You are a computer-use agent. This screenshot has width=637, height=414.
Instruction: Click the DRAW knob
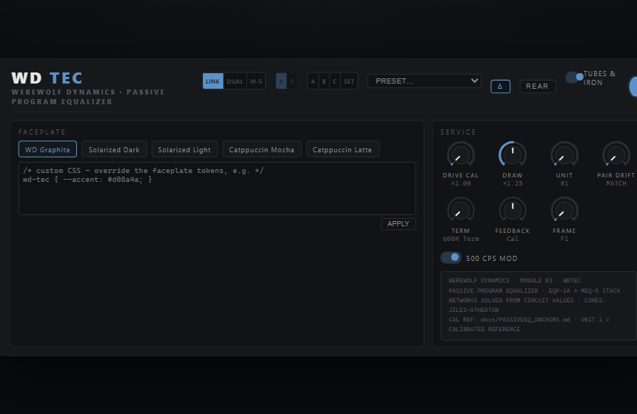click(513, 155)
